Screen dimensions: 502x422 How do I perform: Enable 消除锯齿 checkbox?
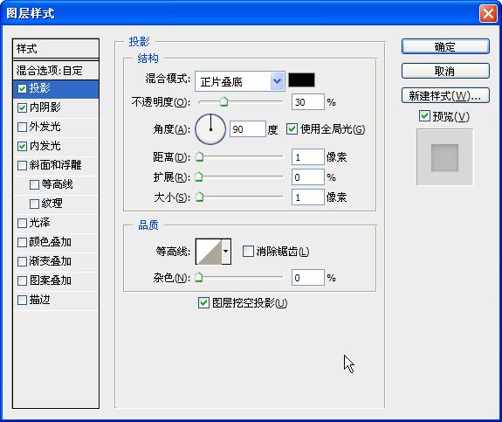click(248, 252)
